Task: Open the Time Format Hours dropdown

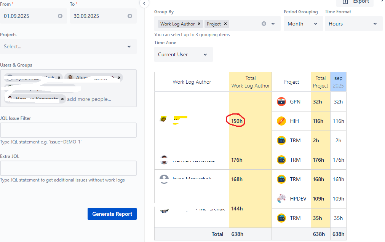Action: [353, 24]
